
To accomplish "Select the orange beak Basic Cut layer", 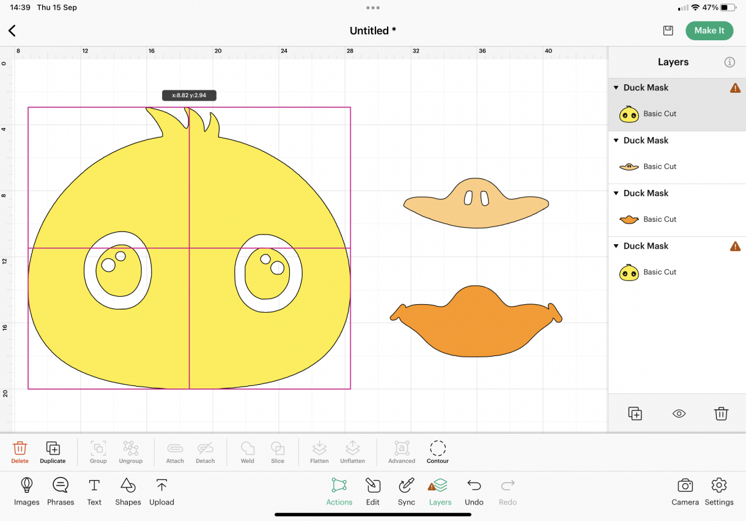I will 678,219.
